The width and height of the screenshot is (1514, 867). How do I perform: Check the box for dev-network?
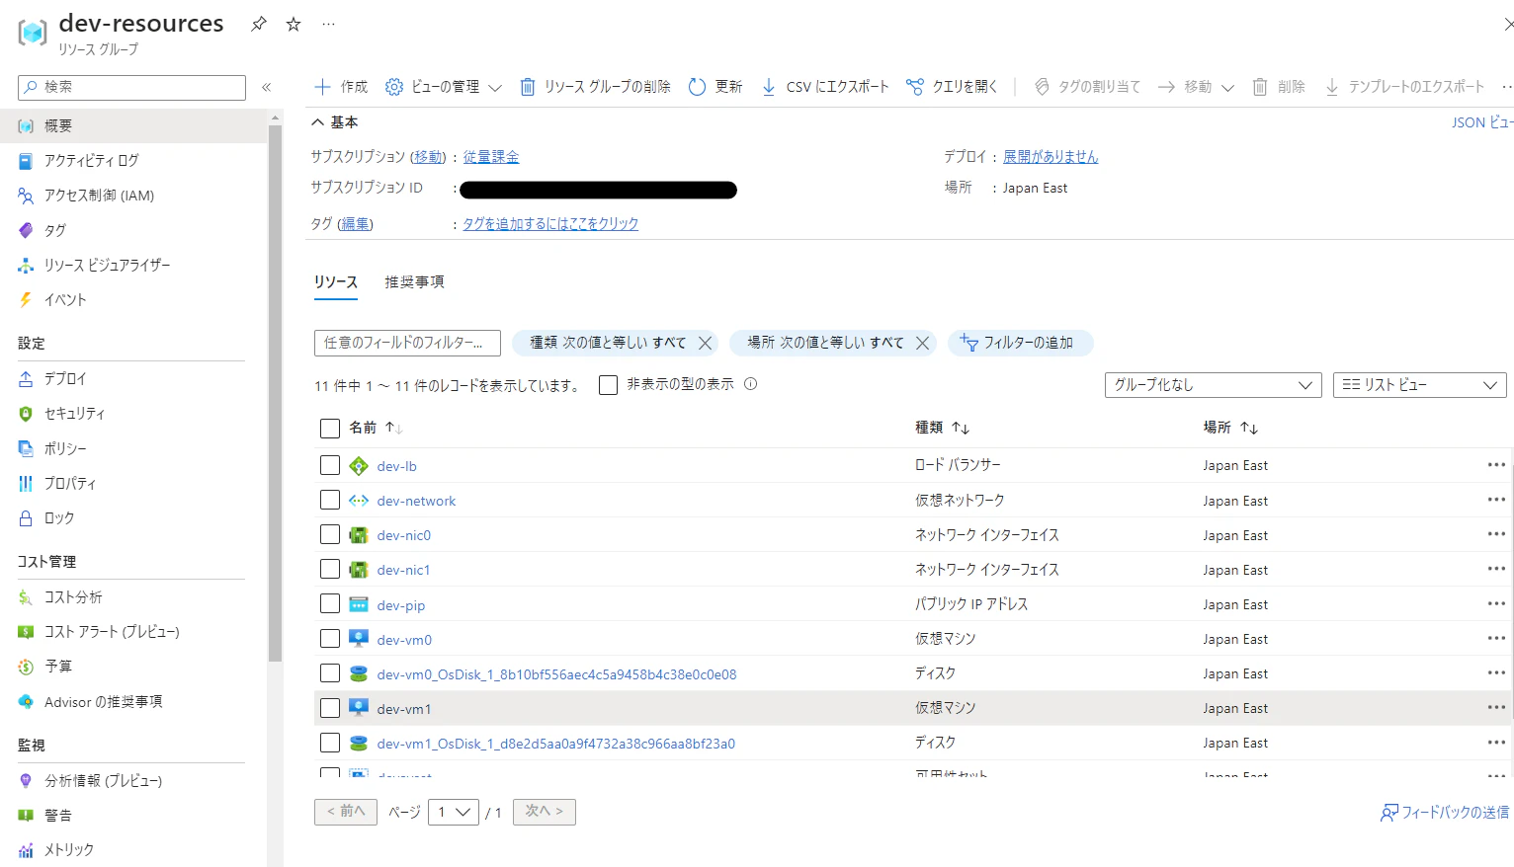(330, 500)
